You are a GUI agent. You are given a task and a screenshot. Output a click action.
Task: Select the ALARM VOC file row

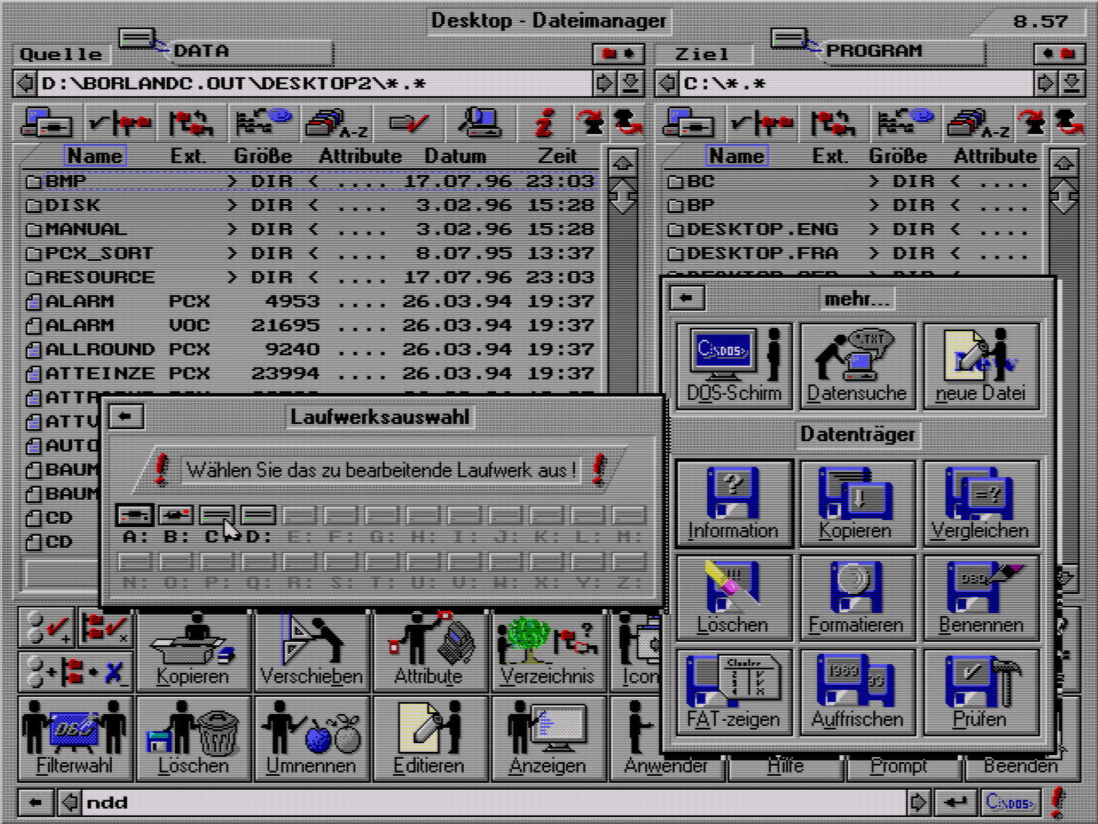point(310,325)
